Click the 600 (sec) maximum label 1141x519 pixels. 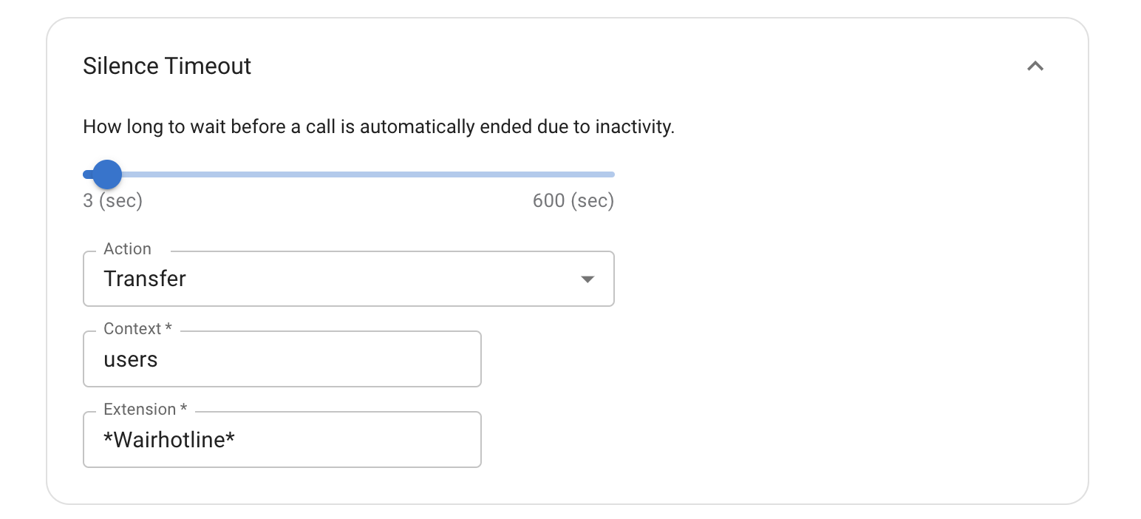pyautogui.click(x=573, y=200)
